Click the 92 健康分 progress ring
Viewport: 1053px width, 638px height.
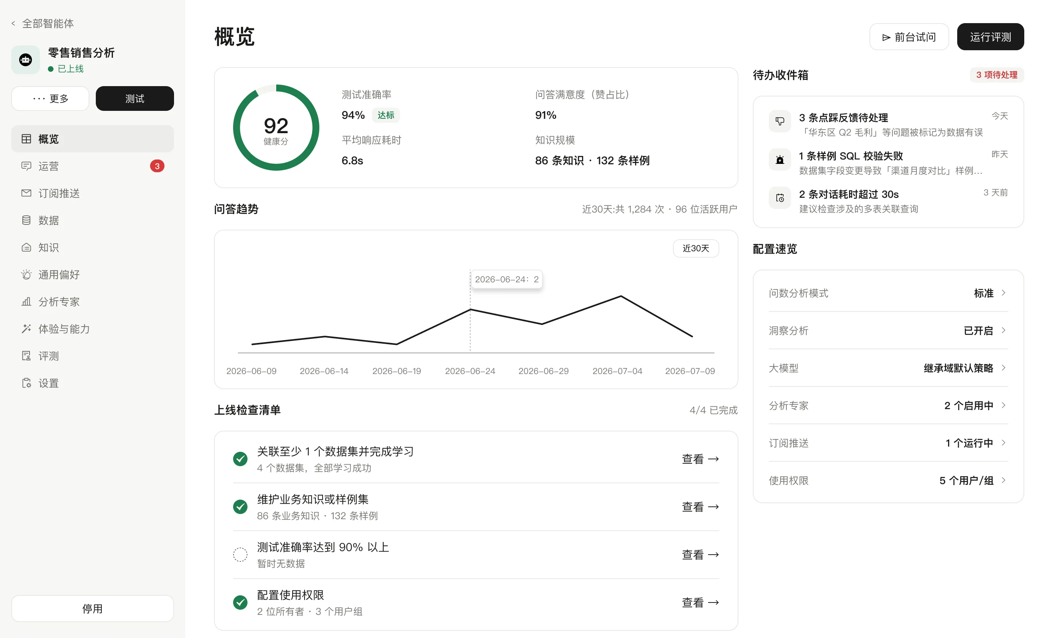[x=276, y=128]
